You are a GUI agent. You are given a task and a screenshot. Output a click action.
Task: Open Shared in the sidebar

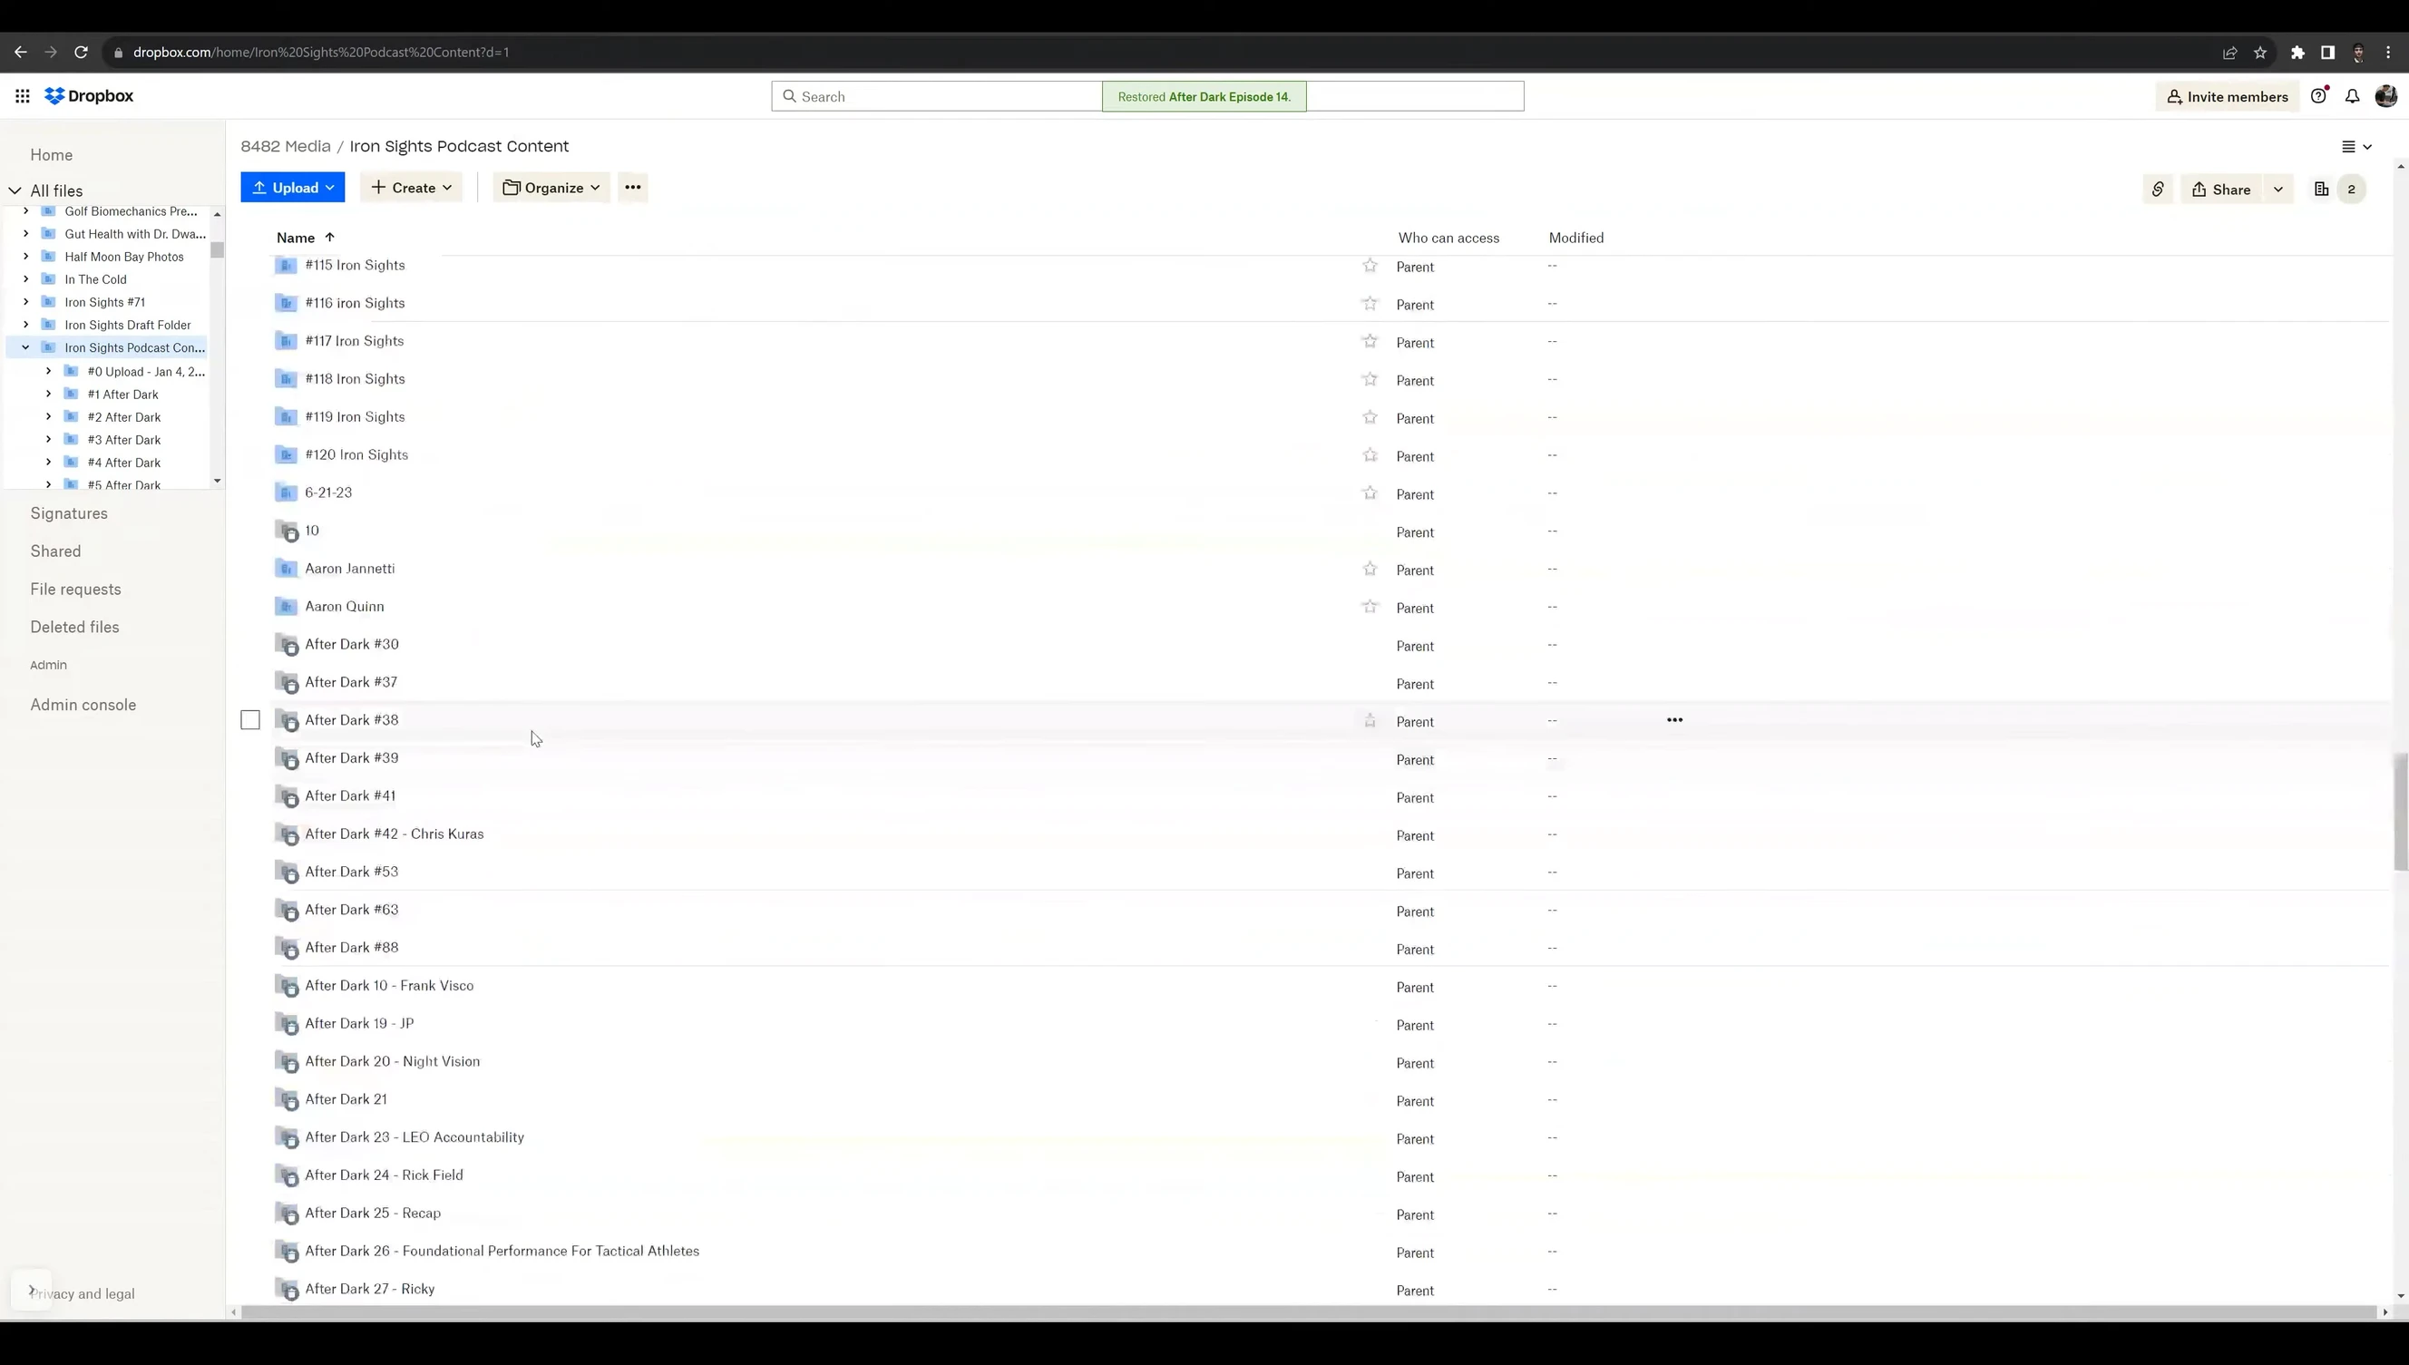pos(55,551)
